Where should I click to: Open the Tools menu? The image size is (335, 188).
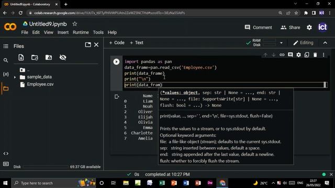(98, 32)
